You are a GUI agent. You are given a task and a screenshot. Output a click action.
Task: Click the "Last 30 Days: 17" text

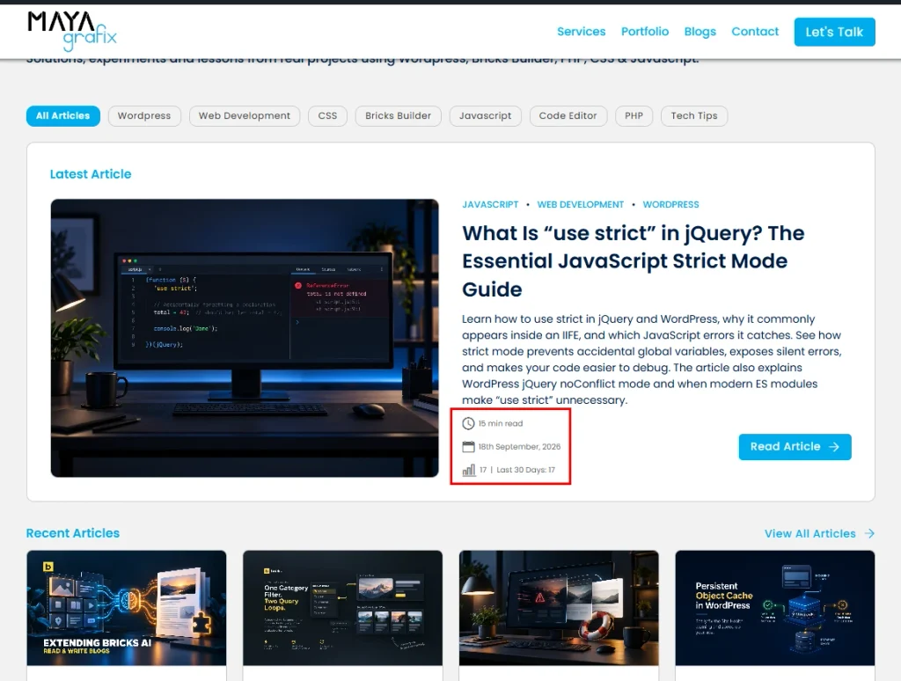[x=526, y=470]
